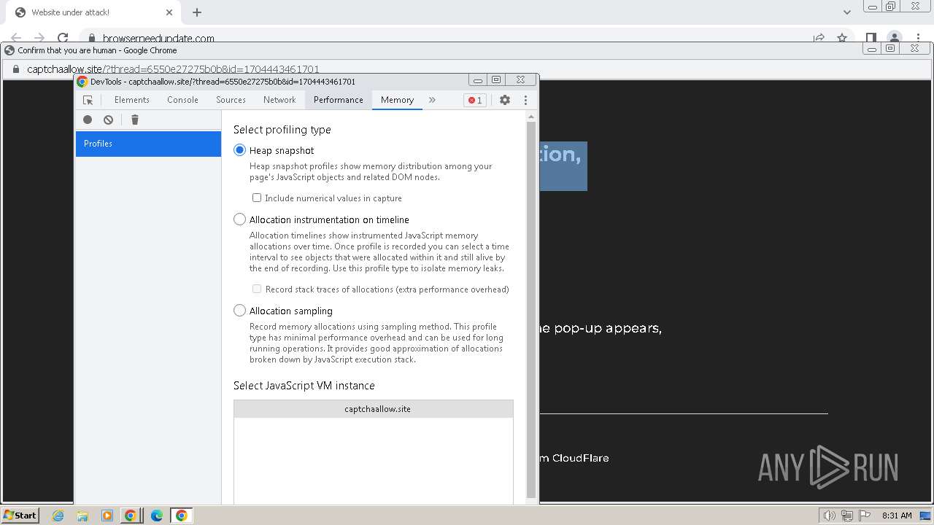This screenshot has height=525, width=934.
Task: Click the network tray icon
Action: click(x=847, y=516)
